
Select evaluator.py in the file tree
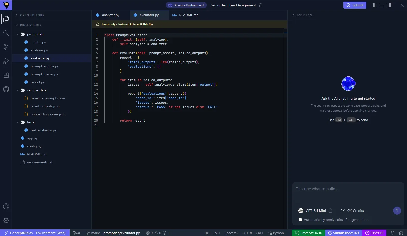(x=52, y=58)
